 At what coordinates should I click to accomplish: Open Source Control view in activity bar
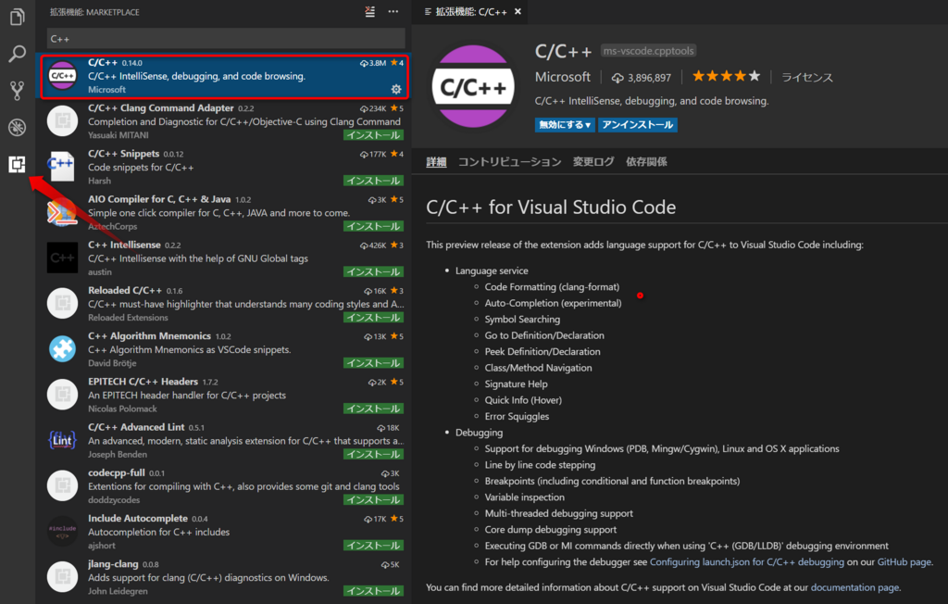click(x=17, y=90)
